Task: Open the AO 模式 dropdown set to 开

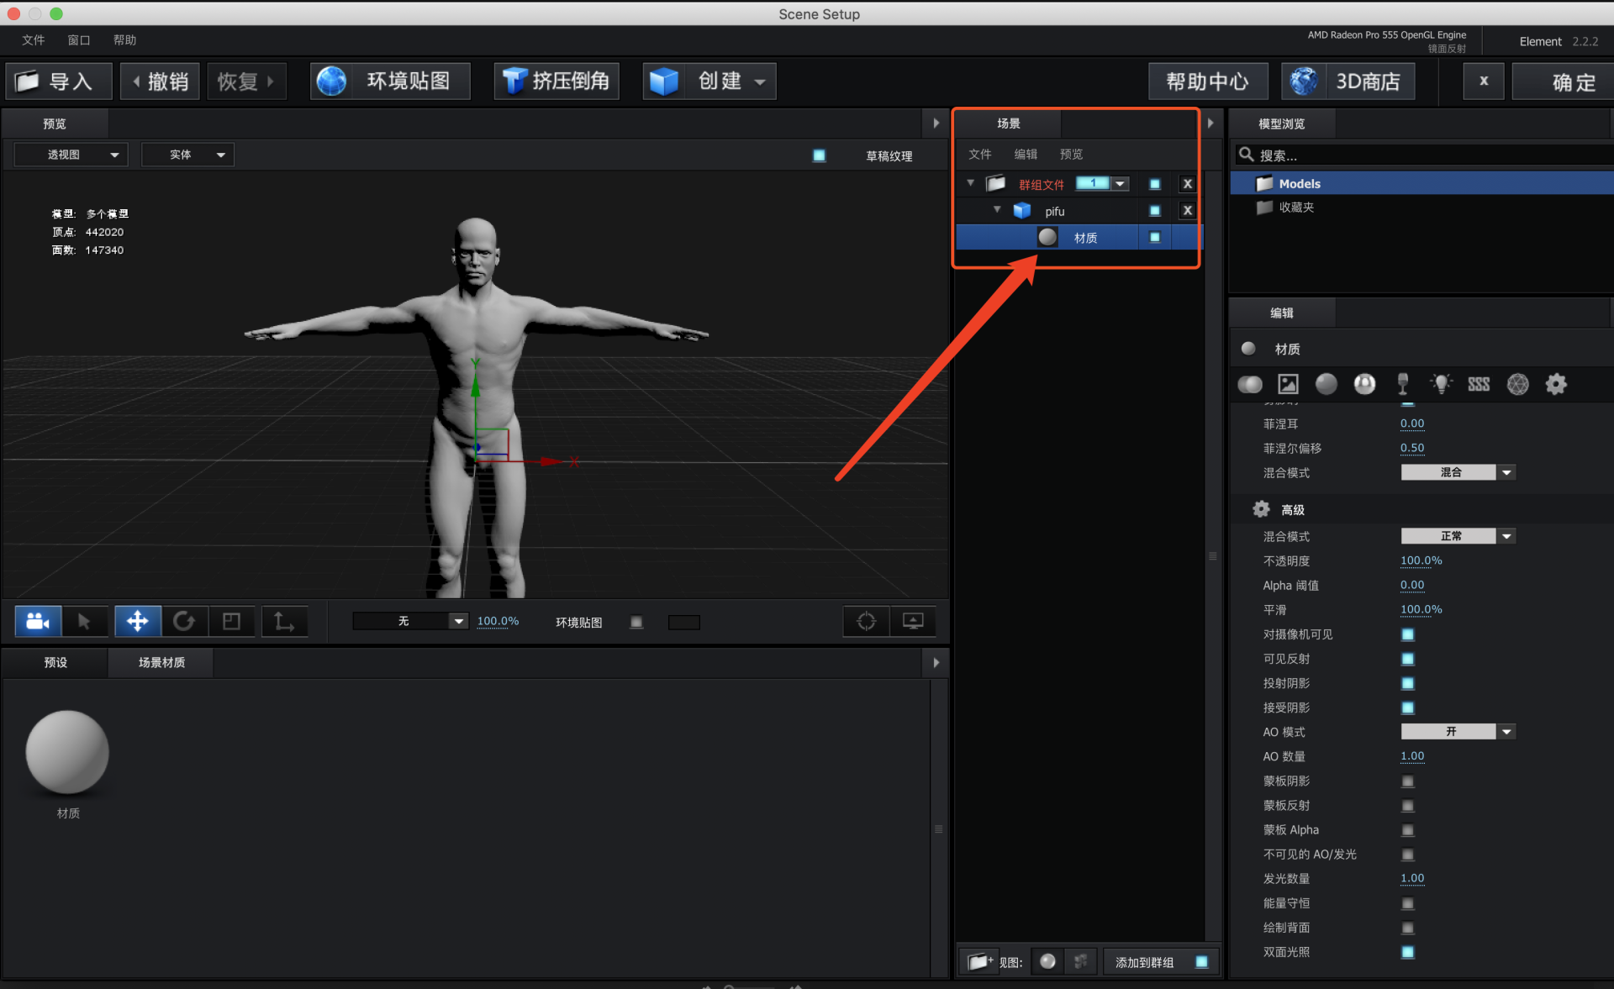Action: 1458,732
